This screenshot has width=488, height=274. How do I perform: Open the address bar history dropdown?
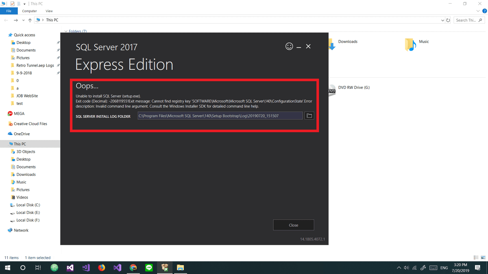(x=442, y=20)
